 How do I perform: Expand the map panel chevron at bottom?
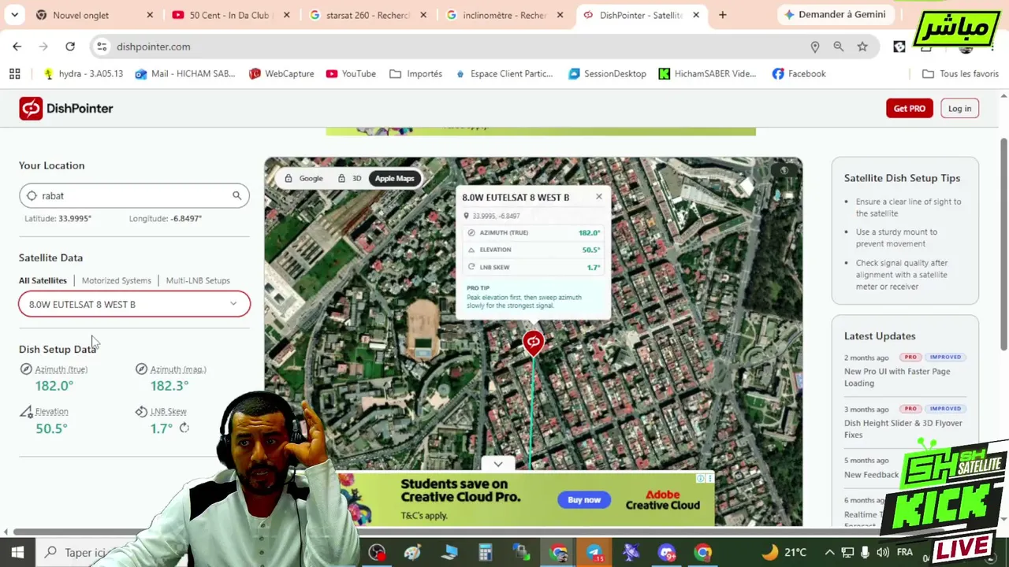coord(497,464)
